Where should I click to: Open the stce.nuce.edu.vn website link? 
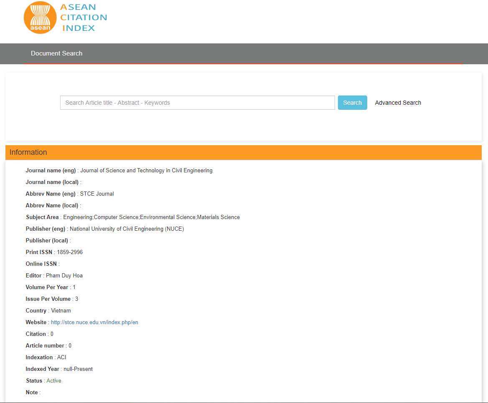pyautogui.click(x=94, y=322)
